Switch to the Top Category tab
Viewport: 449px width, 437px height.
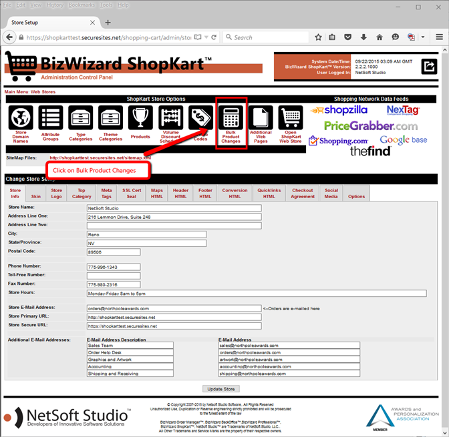click(x=82, y=193)
